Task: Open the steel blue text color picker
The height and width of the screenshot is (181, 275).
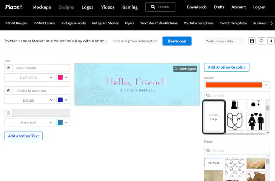Action: pos(63,123)
